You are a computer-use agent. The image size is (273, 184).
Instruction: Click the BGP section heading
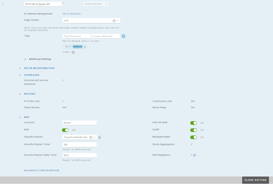(26, 117)
